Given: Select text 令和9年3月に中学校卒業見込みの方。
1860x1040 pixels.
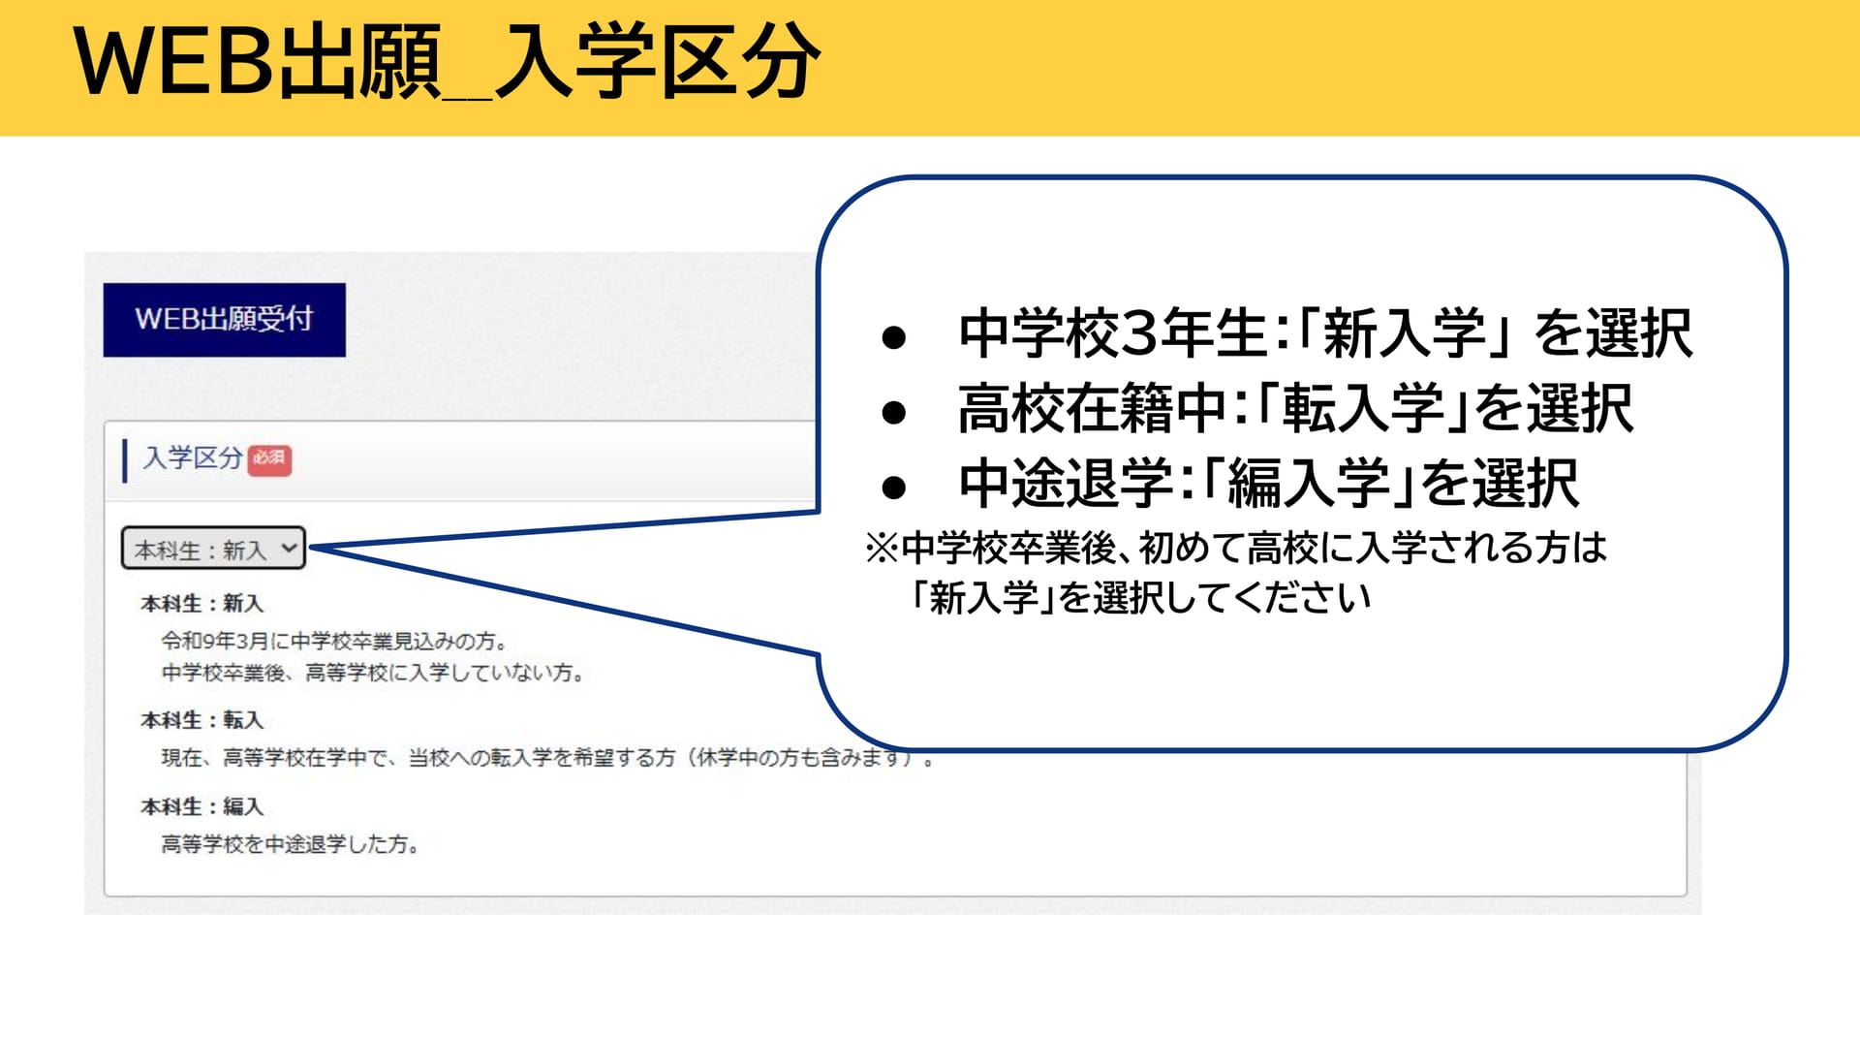Looking at the screenshot, I should [334, 641].
